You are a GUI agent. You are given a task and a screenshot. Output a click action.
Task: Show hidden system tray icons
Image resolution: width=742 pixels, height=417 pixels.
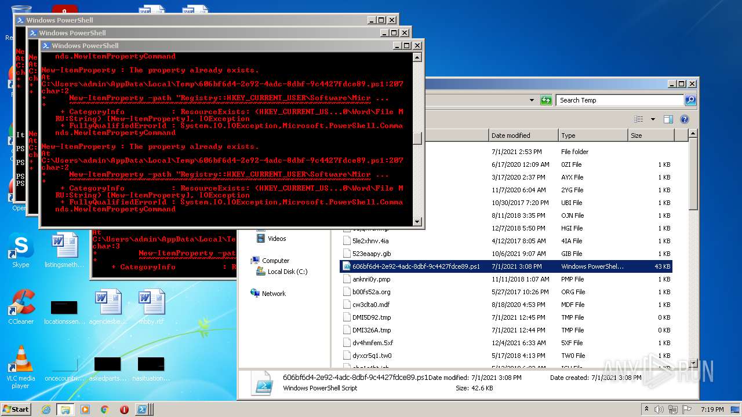[646, 409]
